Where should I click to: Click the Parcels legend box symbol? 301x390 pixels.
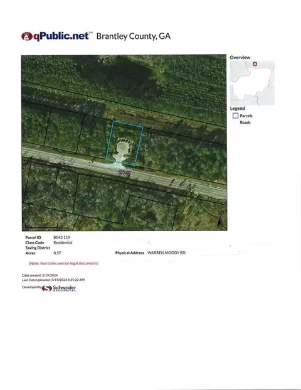click(235, 116)
